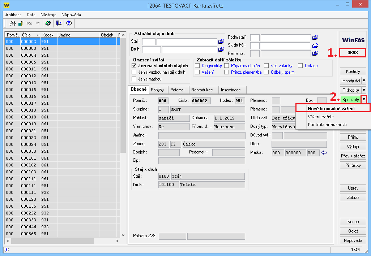Enable 'Jen s matkou' checkbox
Image resolution: width=371 pixels, height=256 pixels.
point(134,79)
